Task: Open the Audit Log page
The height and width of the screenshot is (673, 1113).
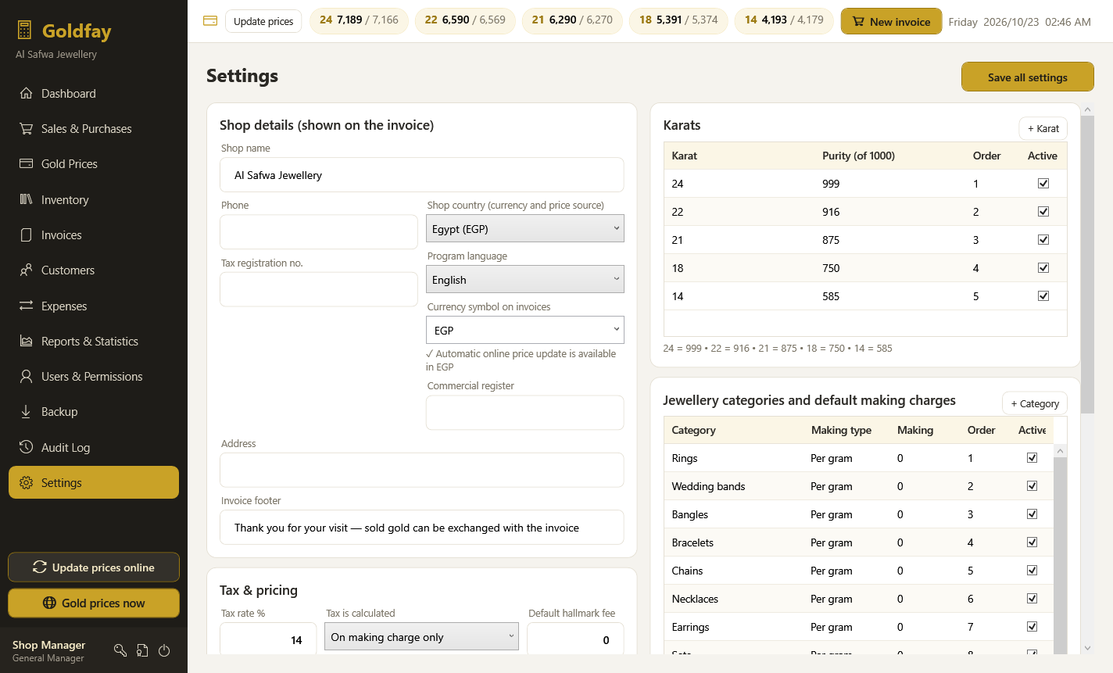Action: [x=94, y=448]
